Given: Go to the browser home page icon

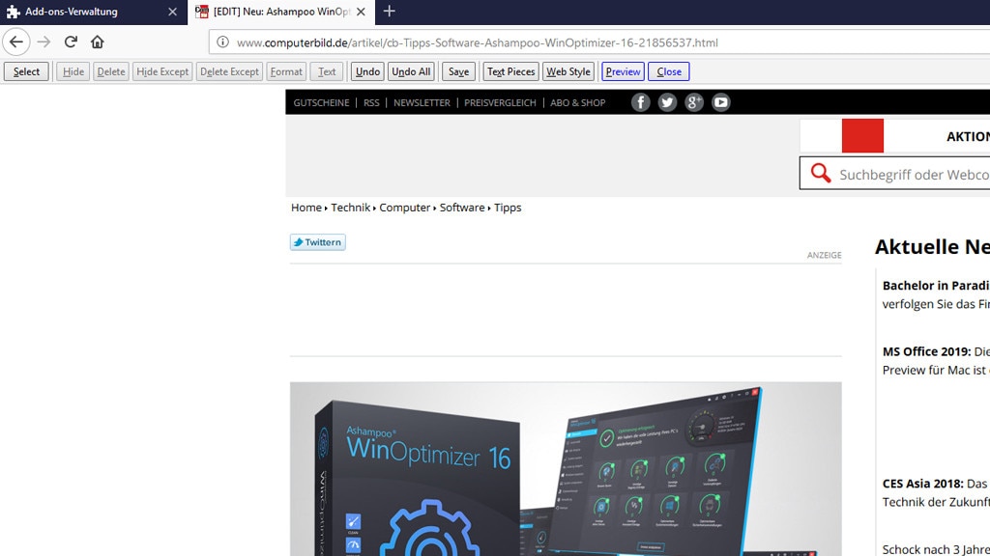Looking at the screenshot, I should pyautogui.click(x=98, y=42).
